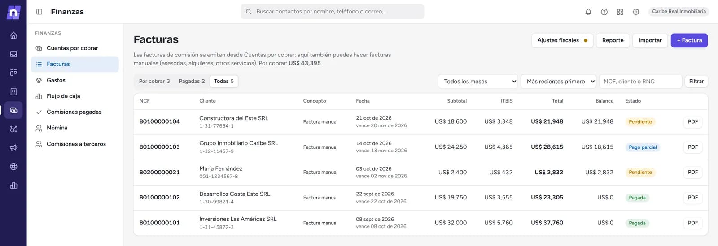Create new invoice with + Factura
The width and height of the screenshot is (718, 246).
click(689, 40)
